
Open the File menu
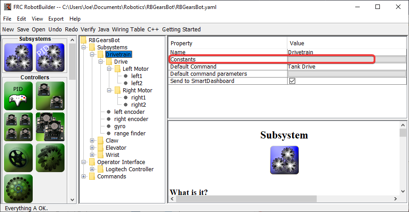point(7,19)
